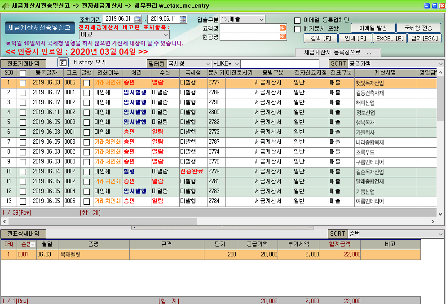This screenshot has width=446, height=304.
Task: Click the site name lookup arrow icon
Action: tap(283, 36)
